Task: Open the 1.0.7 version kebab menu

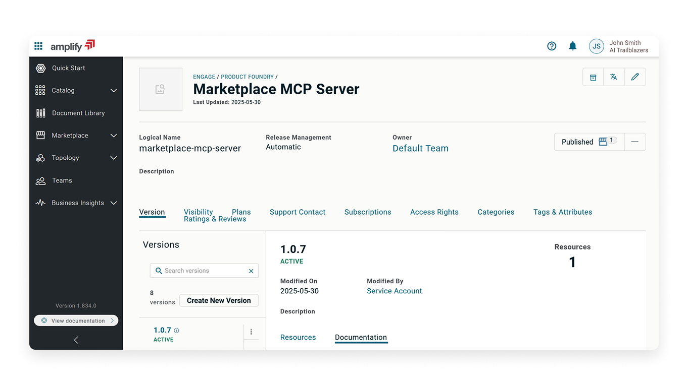Action: 251,332
